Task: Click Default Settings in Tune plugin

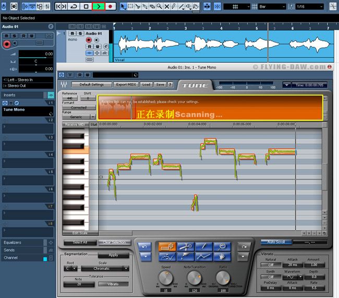Action: point(92,85)
